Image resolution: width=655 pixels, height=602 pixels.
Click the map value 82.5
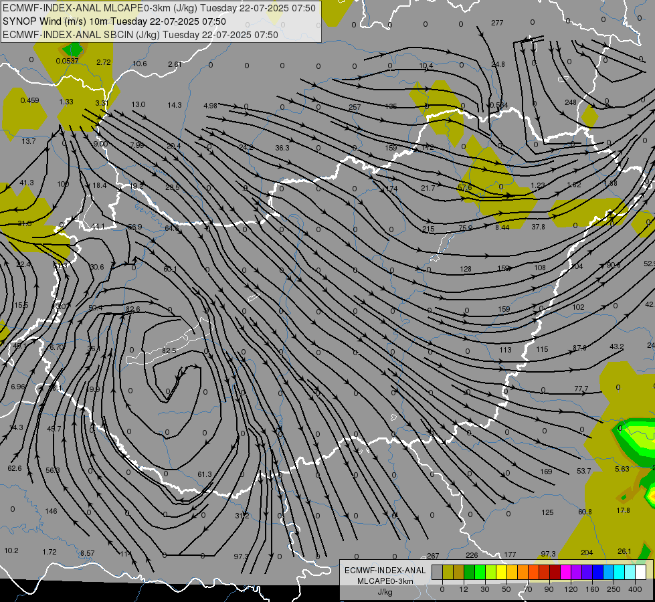[169, 350]
